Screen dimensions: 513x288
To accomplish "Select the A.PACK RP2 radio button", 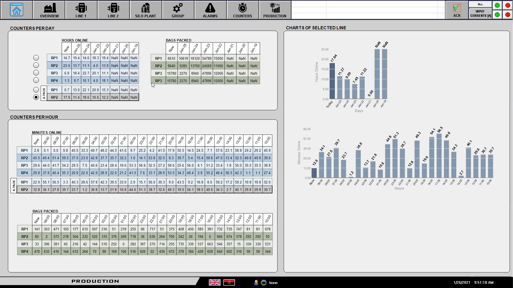I will 36,97.
